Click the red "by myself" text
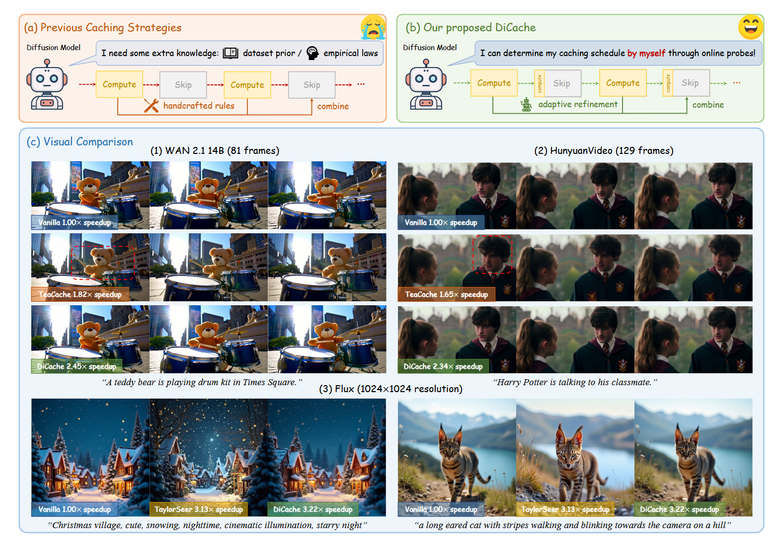 click(x=646, y=53)
